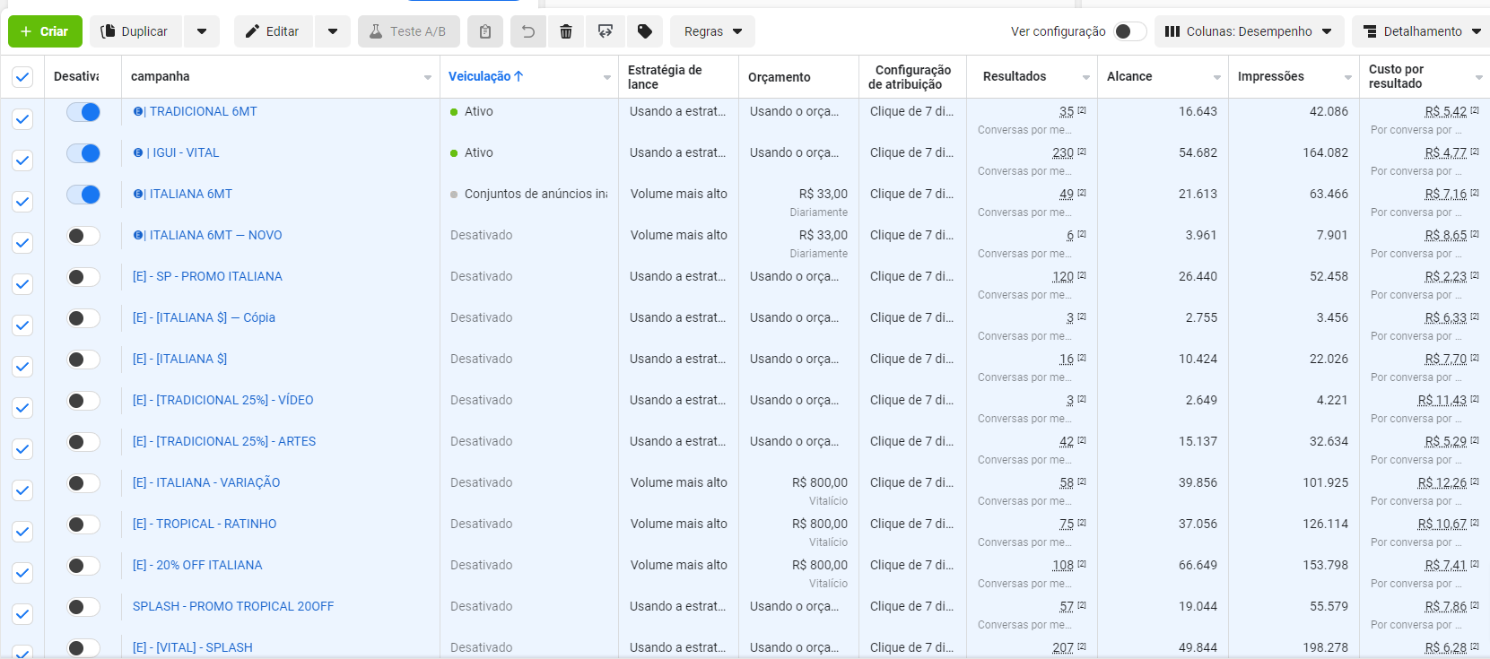
Task: Click the Orçamento column header
Action: (780, 77)
